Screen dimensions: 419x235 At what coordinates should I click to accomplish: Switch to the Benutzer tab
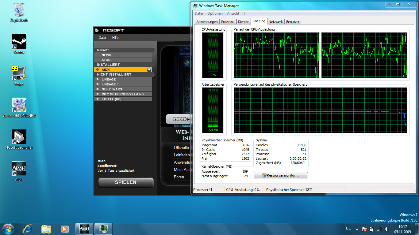293,22
